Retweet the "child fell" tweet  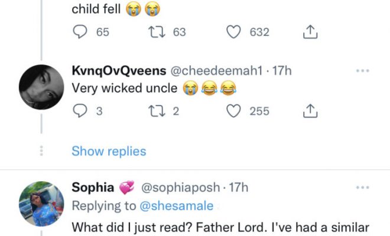154,32
